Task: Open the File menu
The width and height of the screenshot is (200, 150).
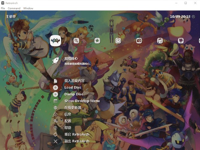Action: tap(3, 8)
